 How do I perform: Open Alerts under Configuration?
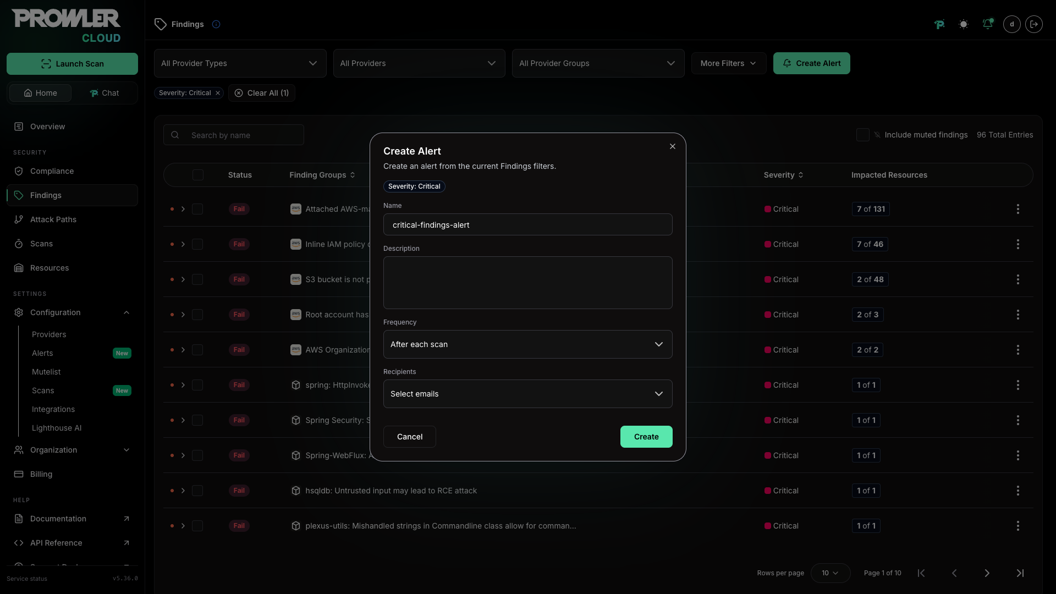pyautogui.click(x=42, y=353)
